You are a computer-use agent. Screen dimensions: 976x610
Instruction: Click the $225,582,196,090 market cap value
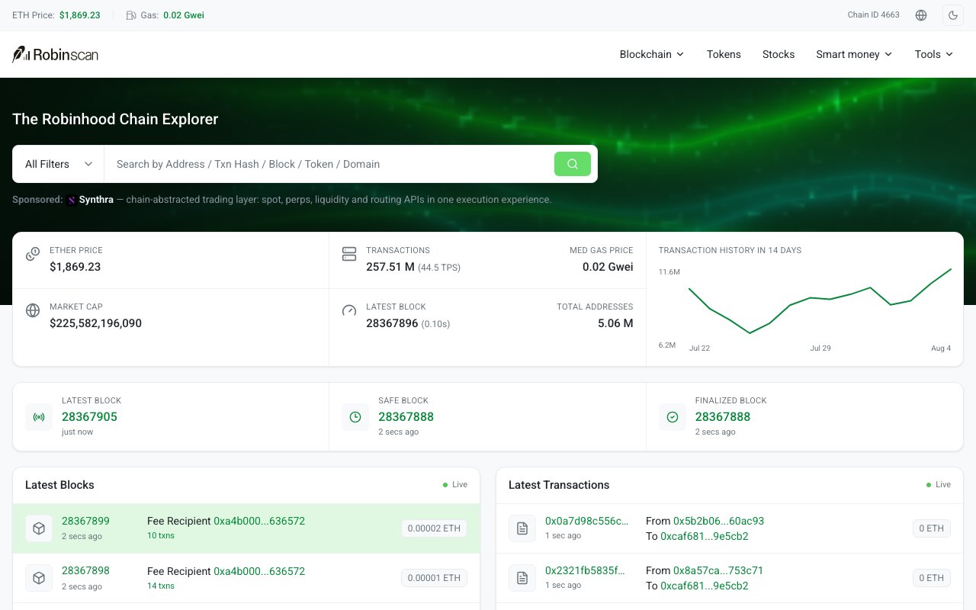[x=95, y=323]
